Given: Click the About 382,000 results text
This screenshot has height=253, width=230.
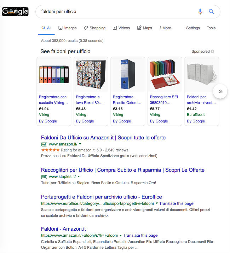Looking at the screenshot, I should pos(72,41).
